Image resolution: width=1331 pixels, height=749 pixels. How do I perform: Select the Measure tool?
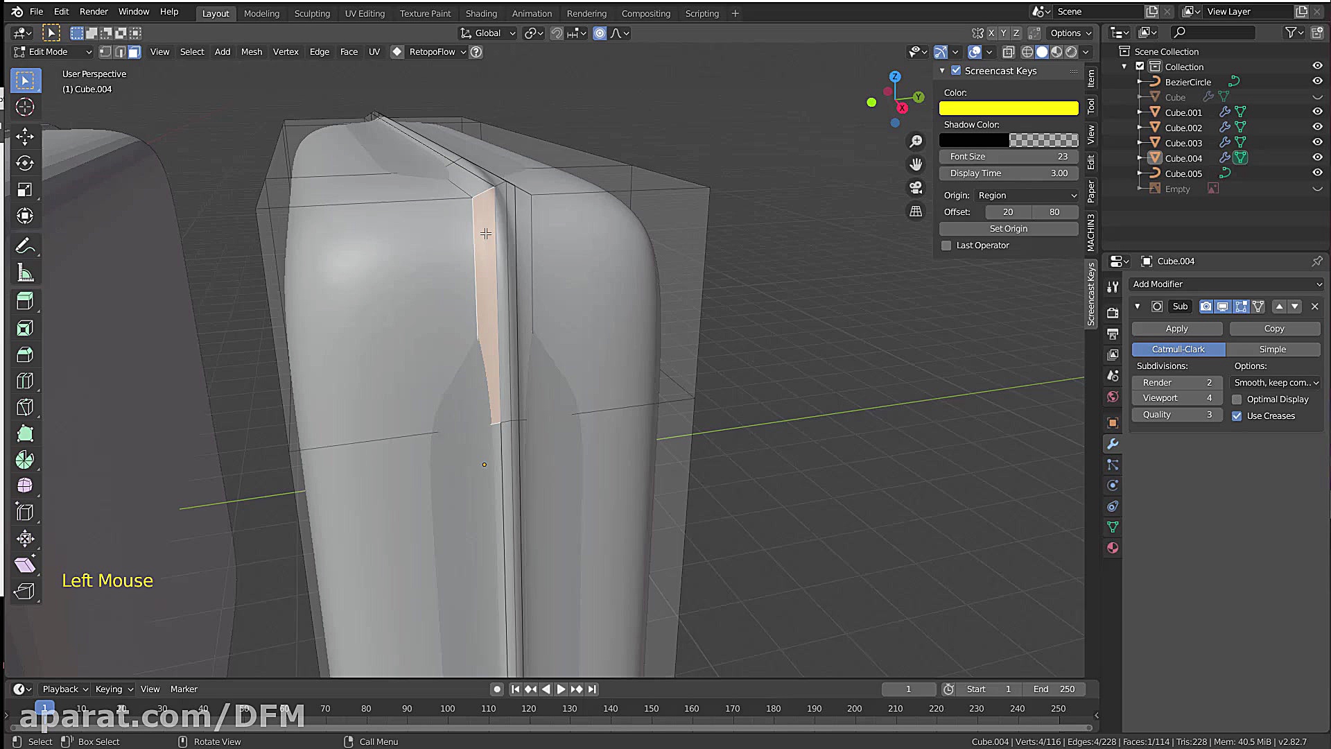point(25,273)
